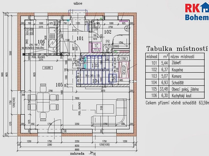Click room number 106 inside the floor plan
This screenshot has width=209, height=156.
point(41,41)
